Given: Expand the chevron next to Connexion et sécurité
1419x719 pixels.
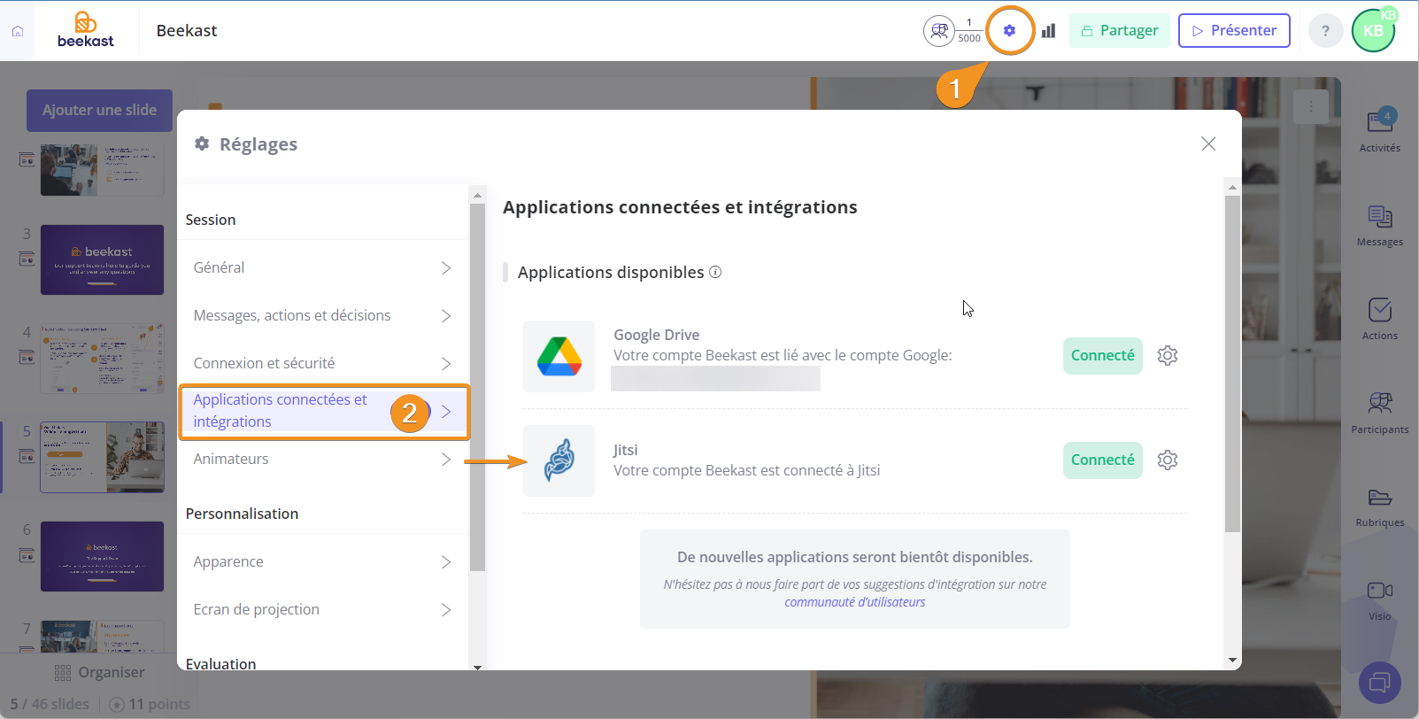Looking at the screenshot, I should 446,363.
